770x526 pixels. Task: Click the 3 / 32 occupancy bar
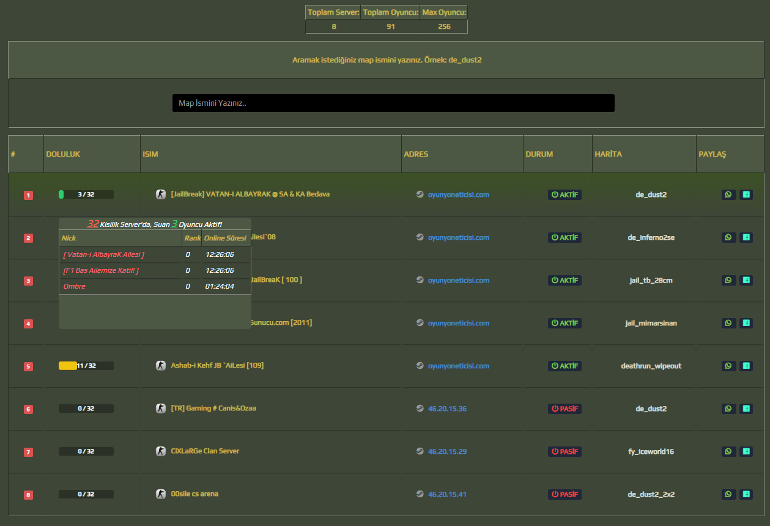86,194
